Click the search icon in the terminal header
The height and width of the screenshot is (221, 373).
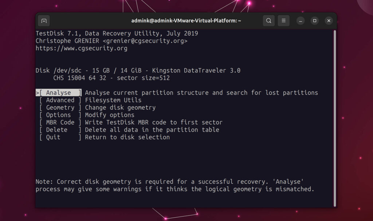point(268,21)
